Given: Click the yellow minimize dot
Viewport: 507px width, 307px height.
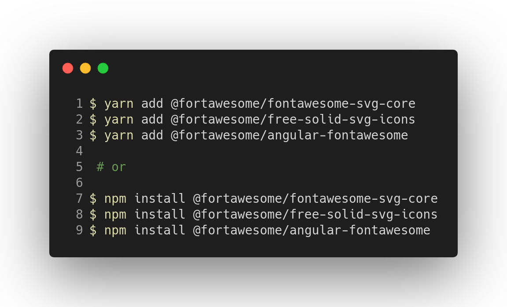Looking at the screenshot, I should 85,68.
